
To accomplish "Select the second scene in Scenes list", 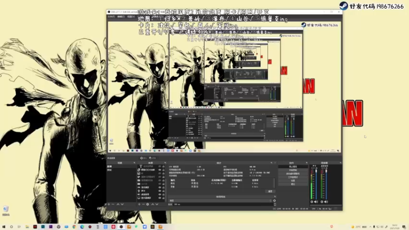I will tap(122, 170).
